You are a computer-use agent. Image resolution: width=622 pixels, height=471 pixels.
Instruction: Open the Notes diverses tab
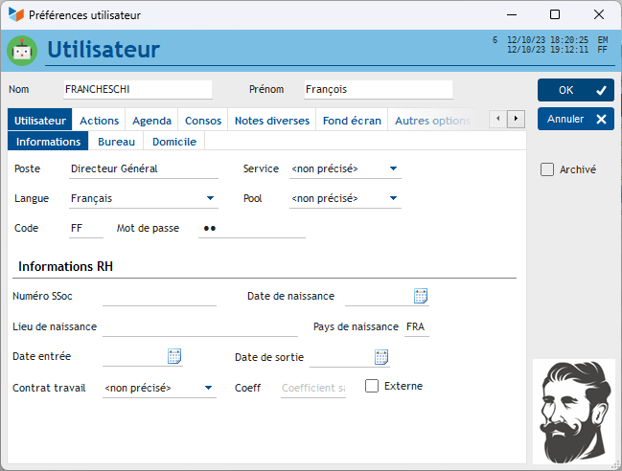(x=272, y=121)
